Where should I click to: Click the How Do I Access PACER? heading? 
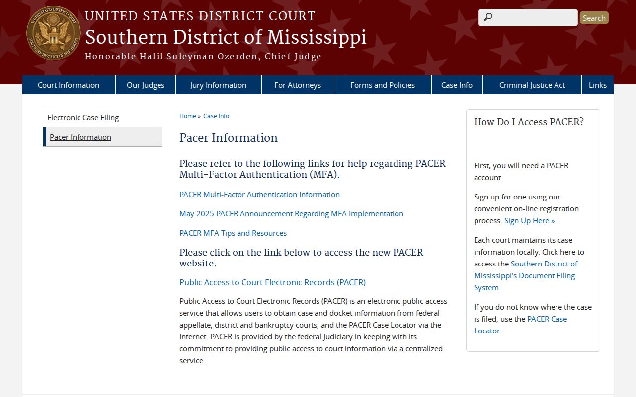click(529, 122)
